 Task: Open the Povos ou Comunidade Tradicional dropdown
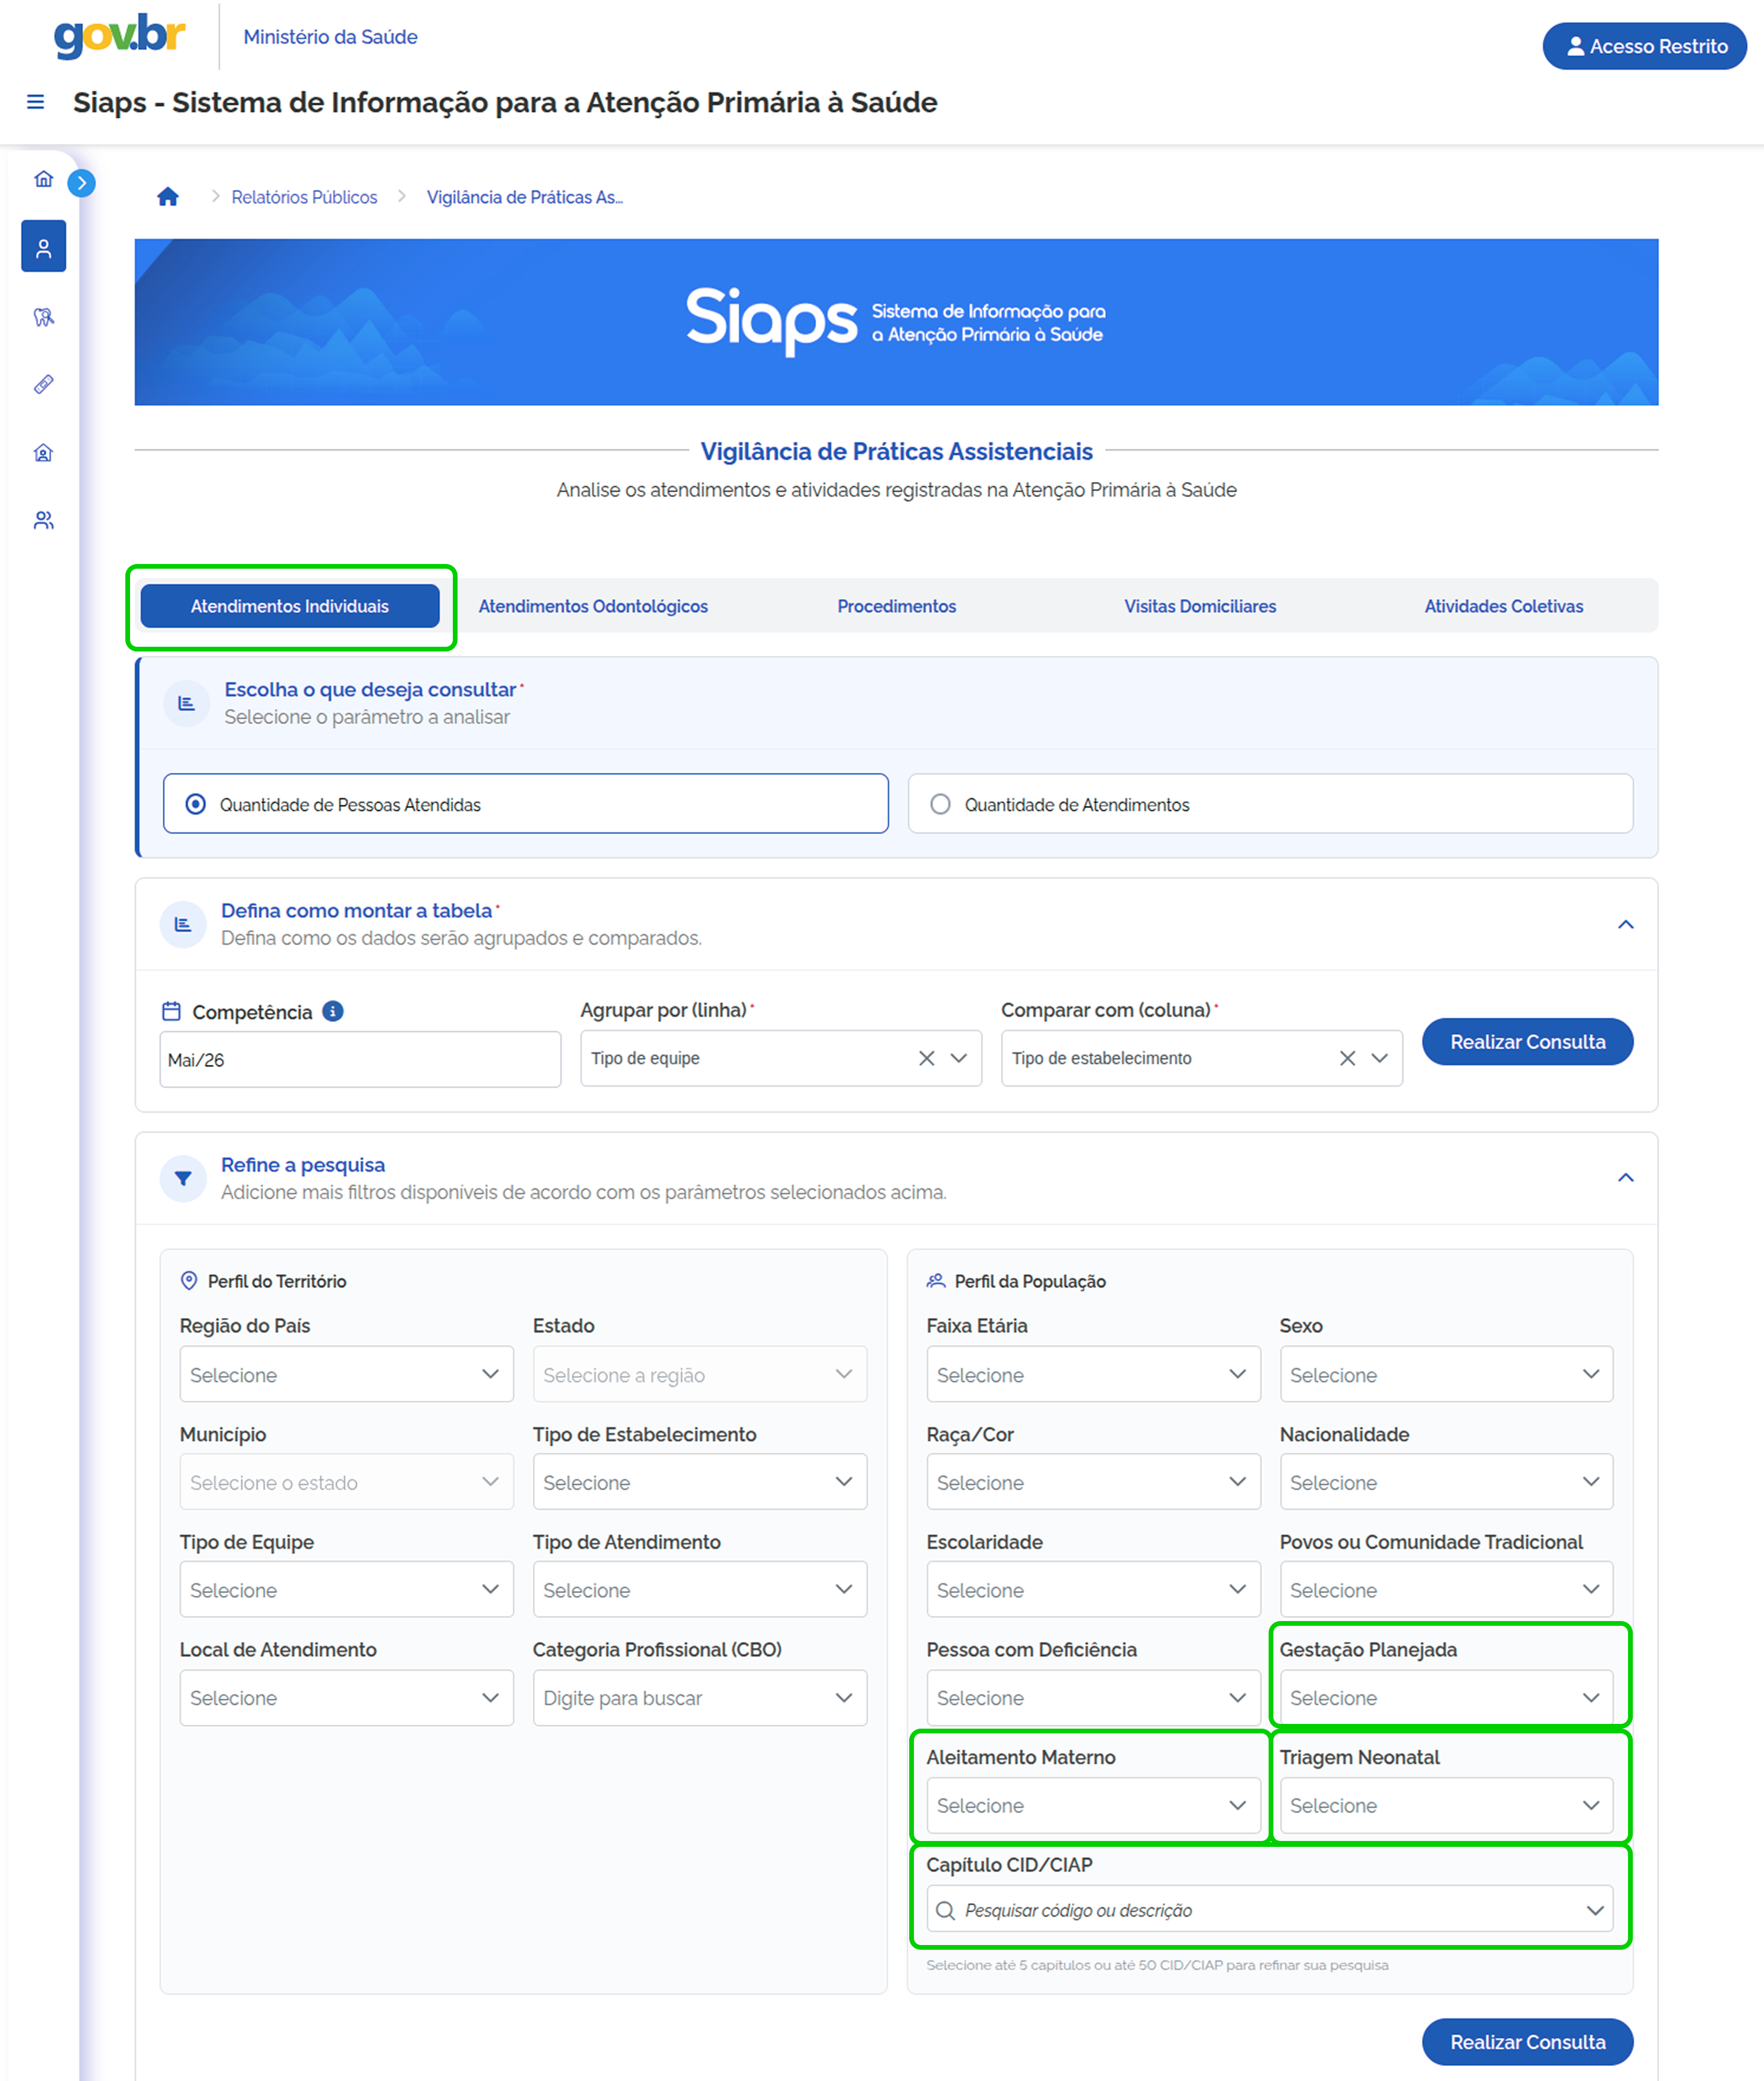[x=1446, y=1589]
